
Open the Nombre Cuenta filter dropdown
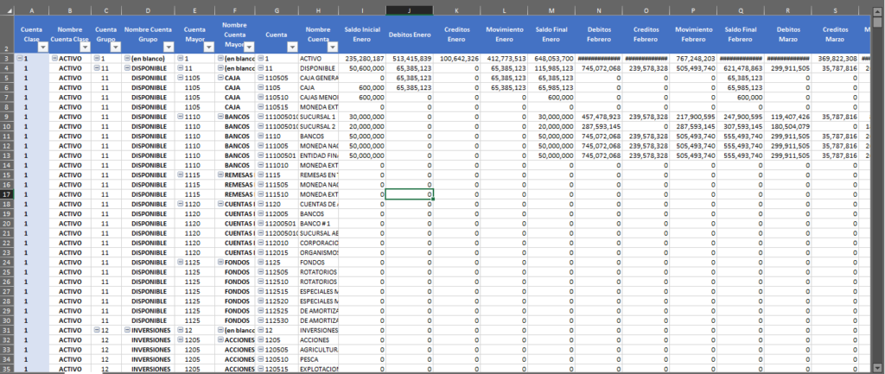333,48
